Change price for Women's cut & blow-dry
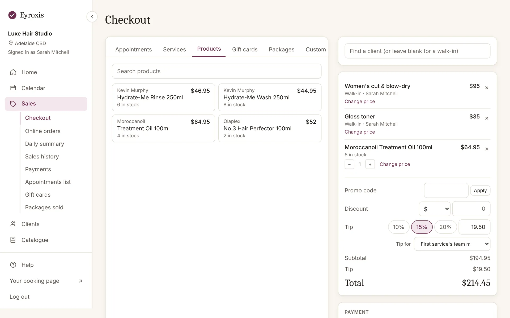Screen dimensions: 510x318 pyautogui.click(x=360, y=101)
